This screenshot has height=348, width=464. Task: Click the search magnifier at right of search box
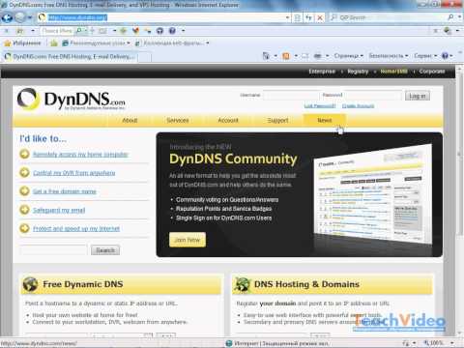(450, 17)
